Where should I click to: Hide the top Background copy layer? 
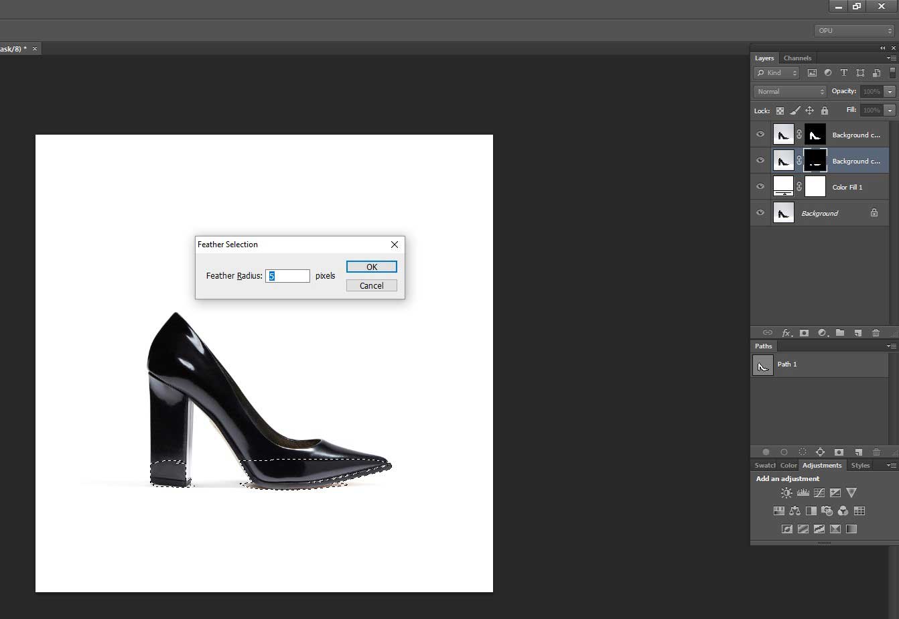(x=760, y=134)
